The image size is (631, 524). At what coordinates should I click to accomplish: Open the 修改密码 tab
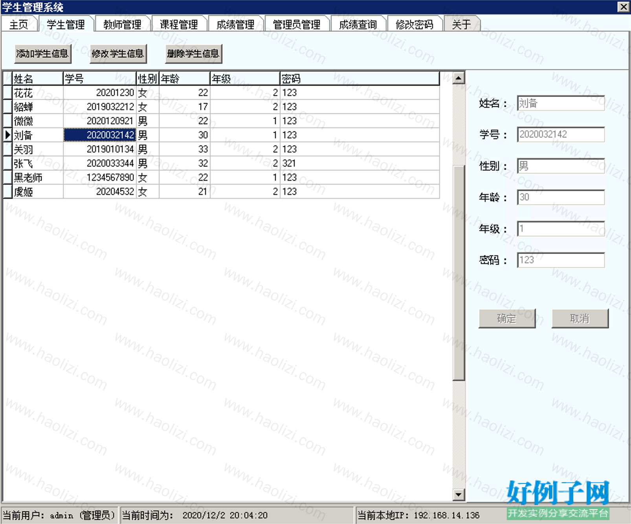point(415,24)
